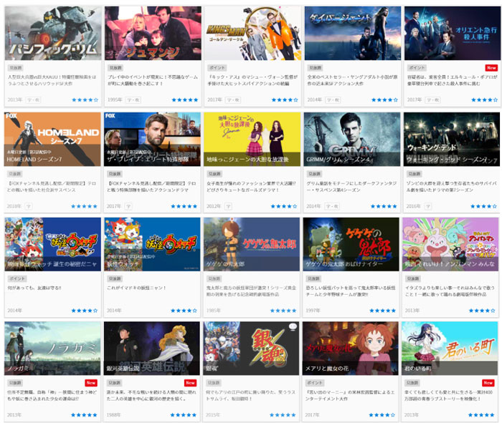Click the star rating on 君のいる町 card
502x423 pixels.
pos(481,415)
